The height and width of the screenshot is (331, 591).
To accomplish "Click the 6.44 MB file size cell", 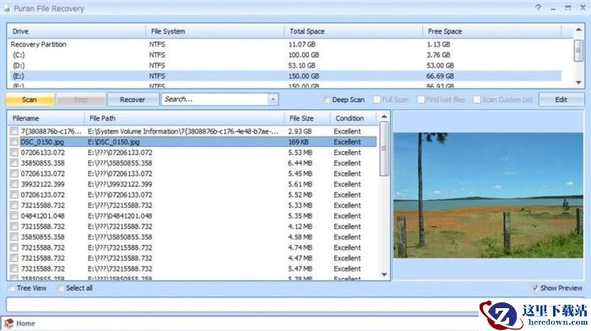I will coord(300,163).
